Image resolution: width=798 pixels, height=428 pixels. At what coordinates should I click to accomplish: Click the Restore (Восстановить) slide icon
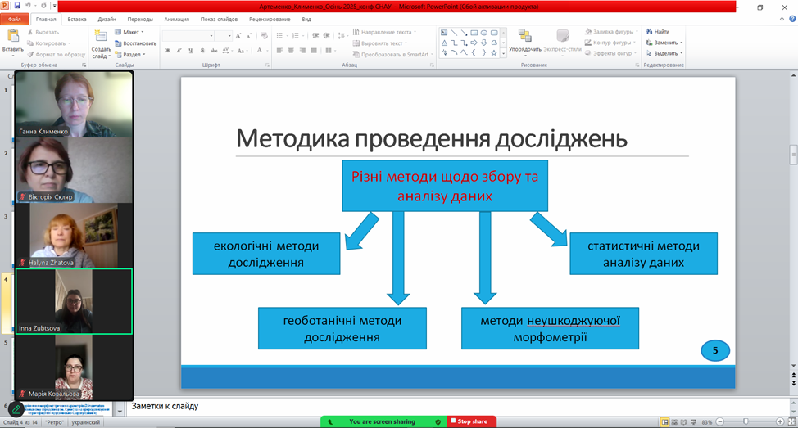coord(134,43)
